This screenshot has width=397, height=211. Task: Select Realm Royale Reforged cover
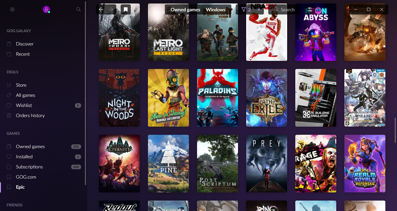[x=365, y=163]
